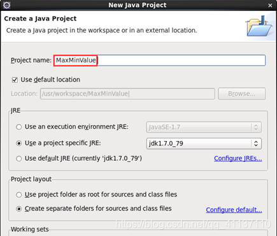
Task: Select Use default JRE radio button
Action: 19,159
